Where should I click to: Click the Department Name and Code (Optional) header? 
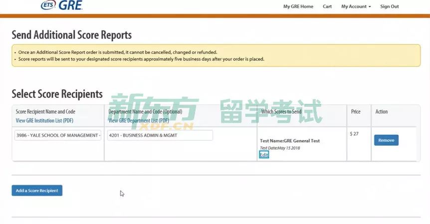click(145, 112)
